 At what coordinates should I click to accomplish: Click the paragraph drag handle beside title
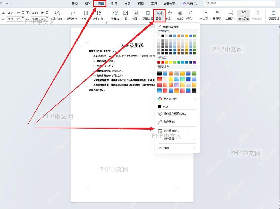(x=83, y=45)
